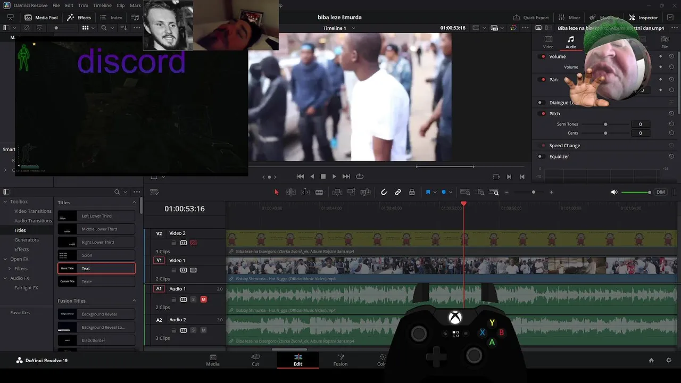Toggle the Media Pool panel button
The image size is (681, 383).
point(41,18)
